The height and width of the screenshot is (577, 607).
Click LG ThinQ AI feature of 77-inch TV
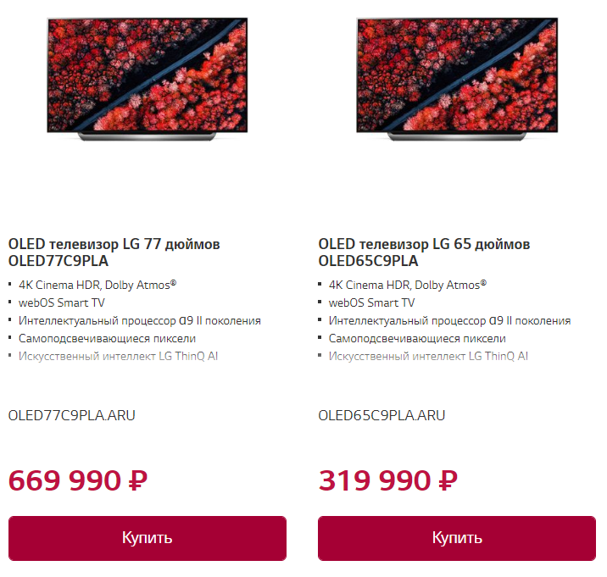click(x=119, y=356)
